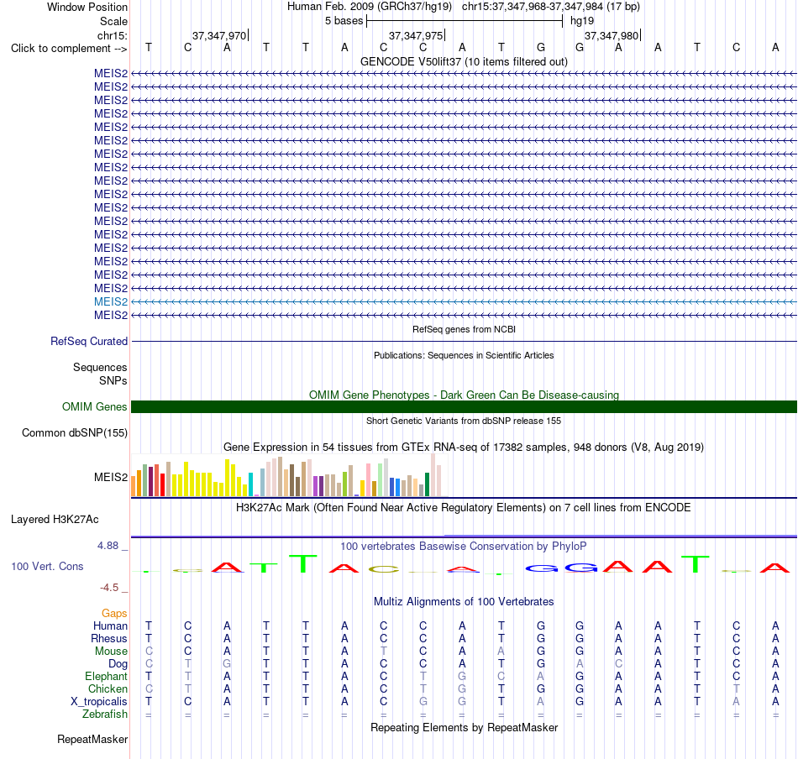Click the Publications: Sequences in Scientific Articles title
This screenshot has height=759, width=798.
[x=464, y=355]
